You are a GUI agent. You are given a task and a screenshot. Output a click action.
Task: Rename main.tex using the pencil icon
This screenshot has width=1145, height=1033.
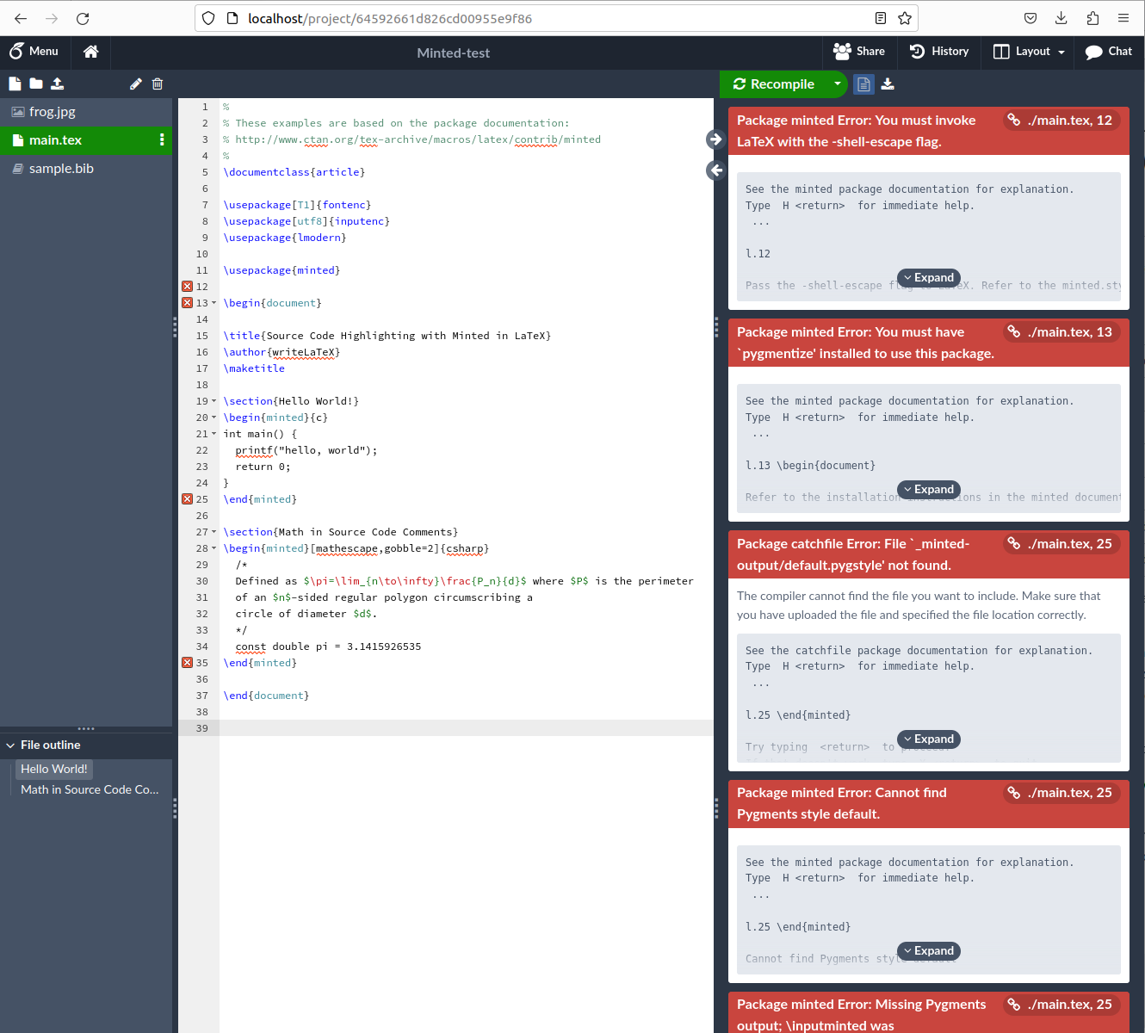(x=135, y=84)
